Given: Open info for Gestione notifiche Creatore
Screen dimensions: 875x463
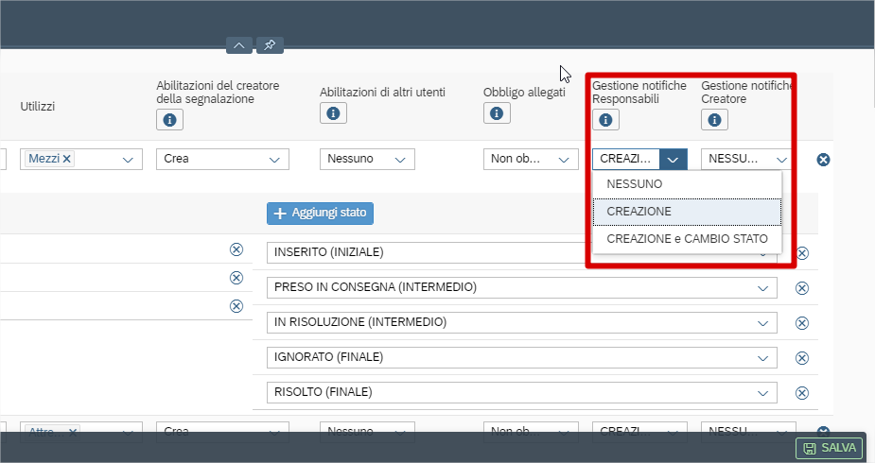Looking at the screenshot, I should pos(714,120).
